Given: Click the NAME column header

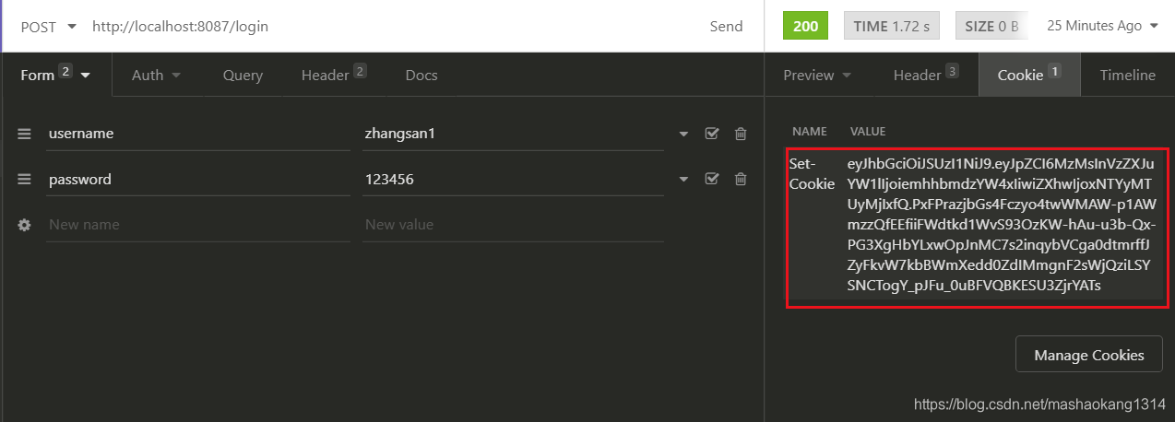Looking at the screenshot, I should pyautogui.click(x=810, y=132).
